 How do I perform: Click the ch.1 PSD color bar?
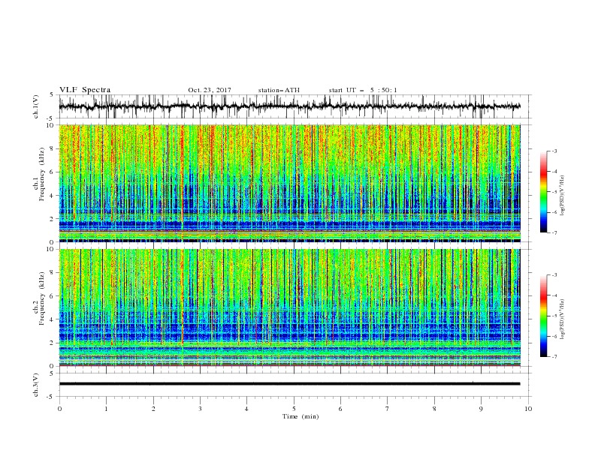pyautogui.click(x=543, y=192)
